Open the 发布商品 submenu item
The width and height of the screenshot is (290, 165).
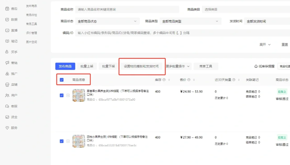[32, 6]
